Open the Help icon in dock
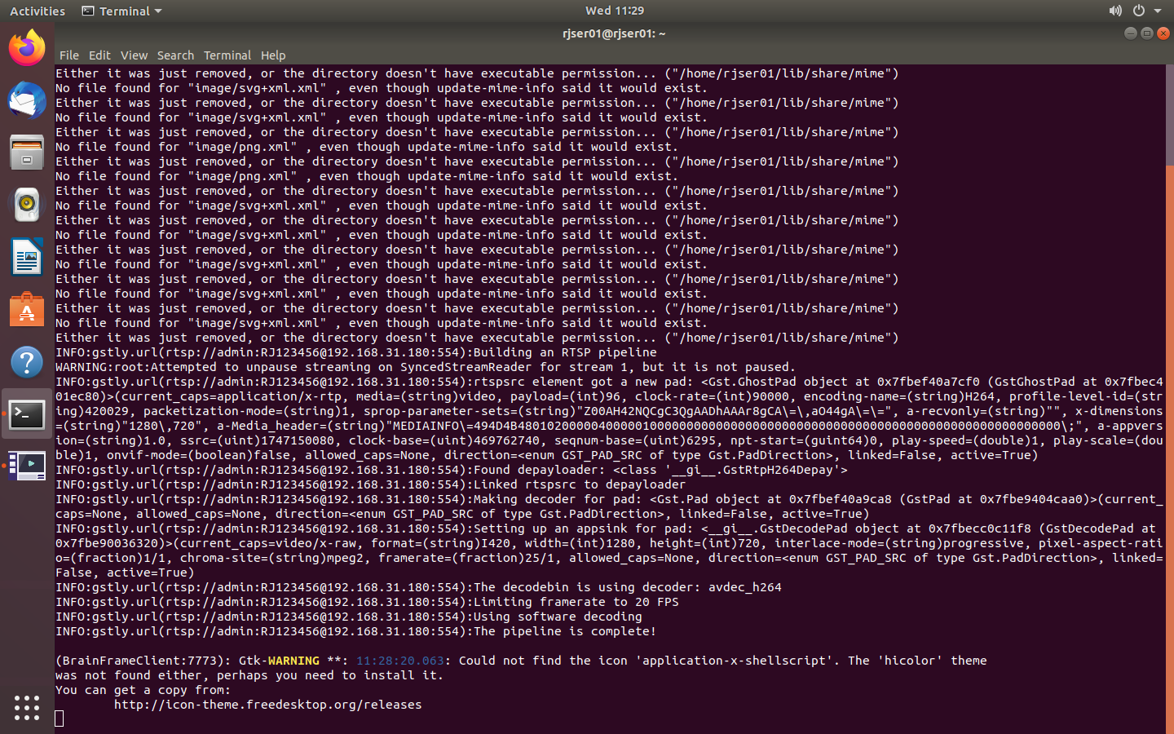Image resolution: width=1174 pixels, height=734 pixels. click(x=27, y=362)
